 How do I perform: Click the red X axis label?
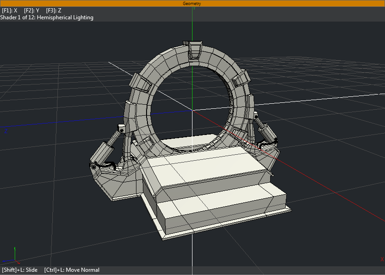(382, 259)
